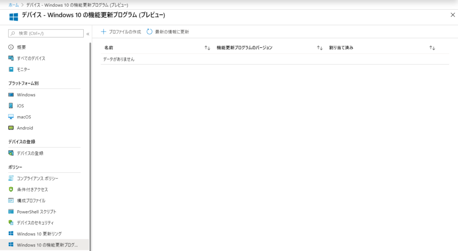Screen dimensions: 458x251
Task: Click the Android platform icon
Action: click(x=11, y=128)
